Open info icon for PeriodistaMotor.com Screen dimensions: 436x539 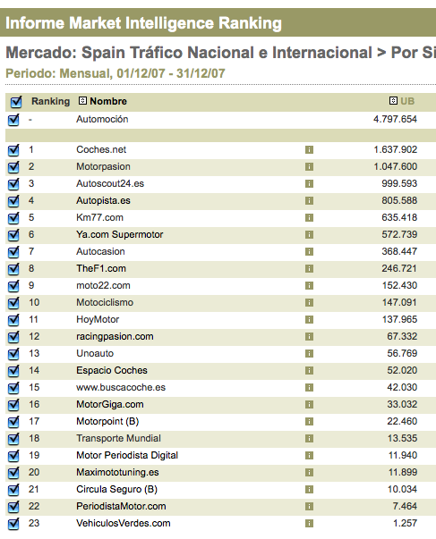(309, 507)
